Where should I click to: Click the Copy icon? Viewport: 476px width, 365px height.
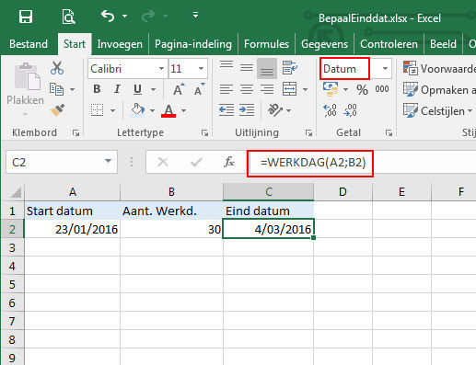(56, 89)
